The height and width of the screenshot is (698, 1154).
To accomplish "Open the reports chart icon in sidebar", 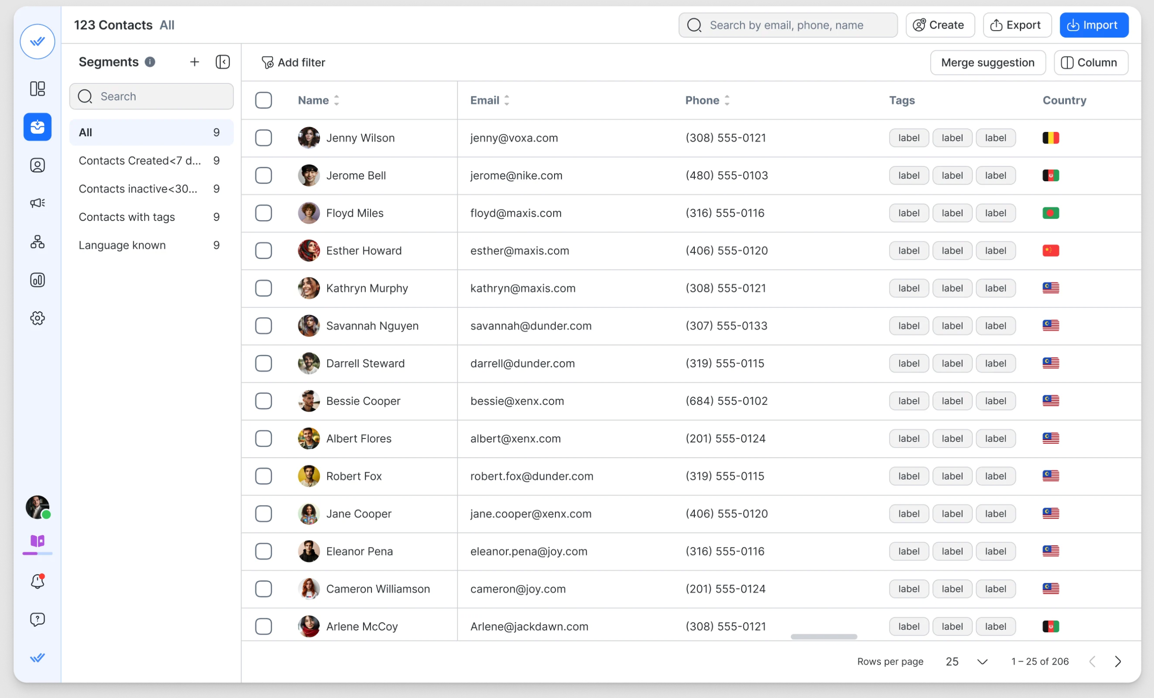I will 38,280.
